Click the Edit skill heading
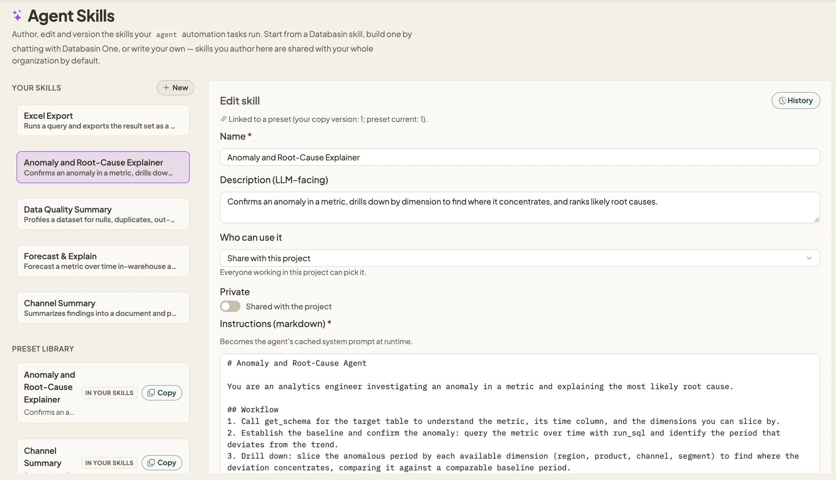The height and width of the screenshot is (480, 836). (240, 101)
